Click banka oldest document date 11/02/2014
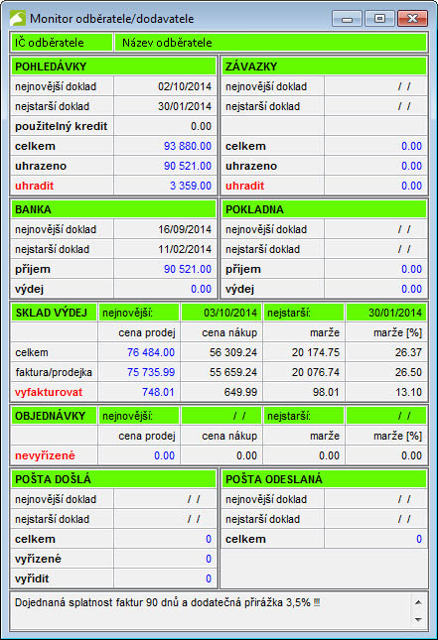 point(185,249)
